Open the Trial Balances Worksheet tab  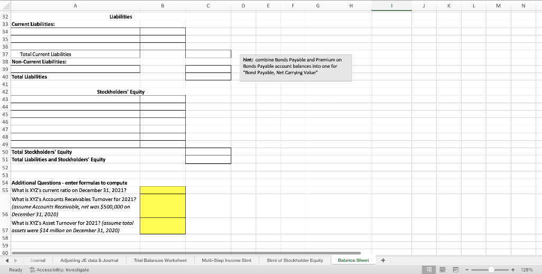point(160,260)
